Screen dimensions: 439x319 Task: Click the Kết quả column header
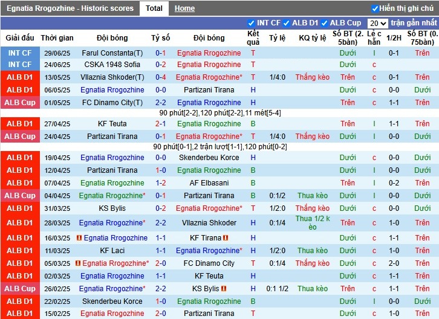[x=253, y=38]
